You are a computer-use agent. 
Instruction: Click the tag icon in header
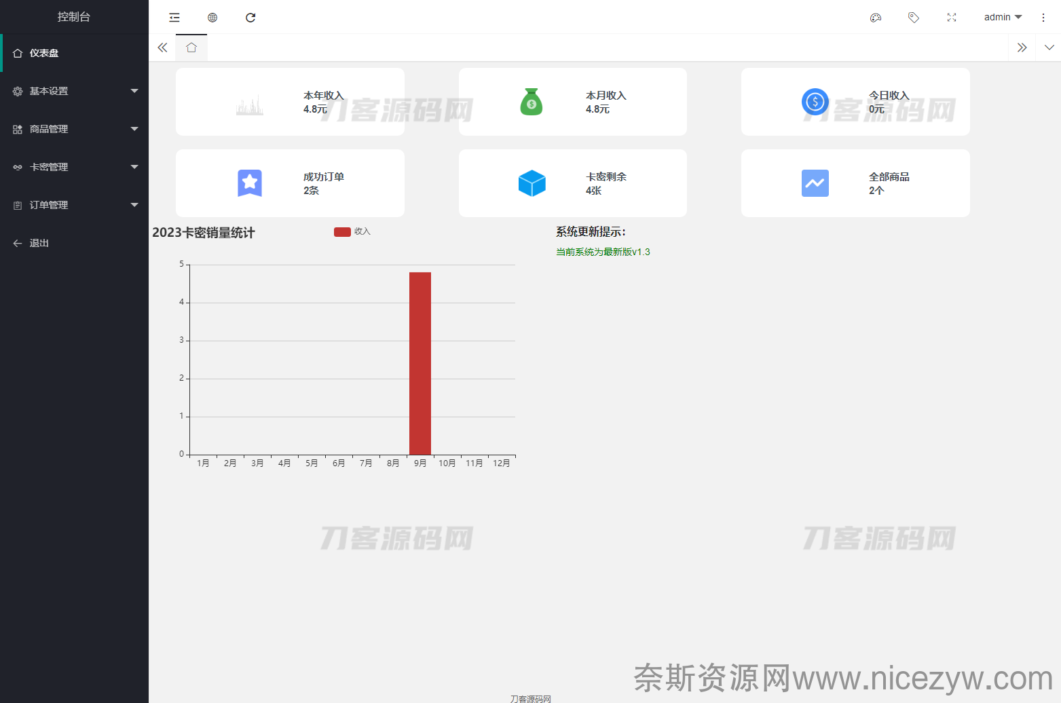(x=914, y=18)
